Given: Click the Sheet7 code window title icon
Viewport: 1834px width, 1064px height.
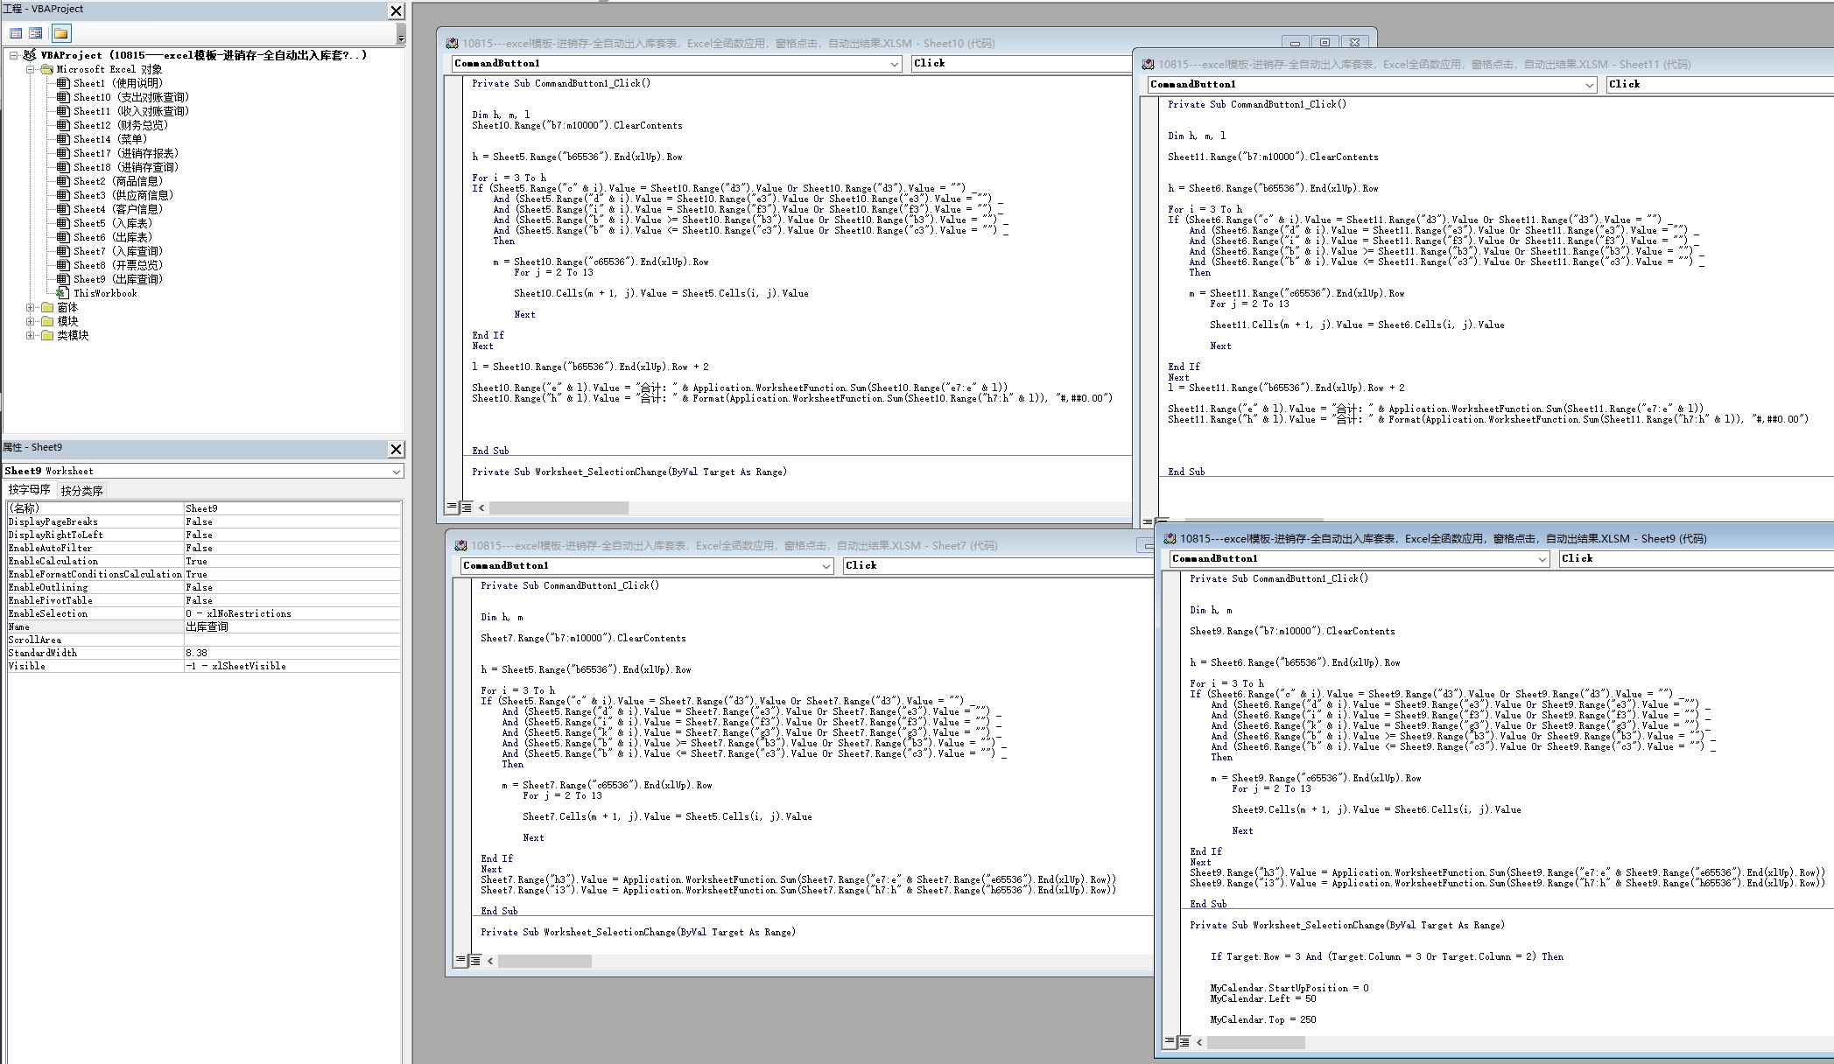Looking at the screenshot, I should point(460,545).
